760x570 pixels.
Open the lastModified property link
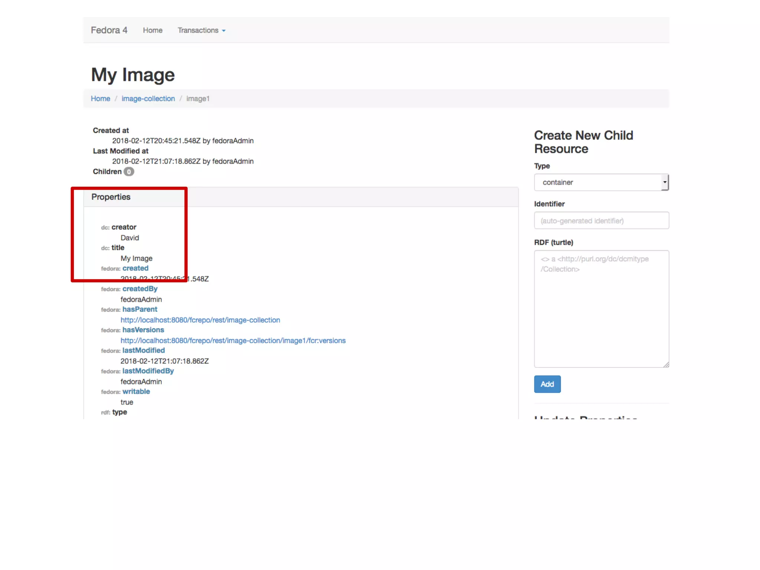pyautogui.click(x=144, y=350)
